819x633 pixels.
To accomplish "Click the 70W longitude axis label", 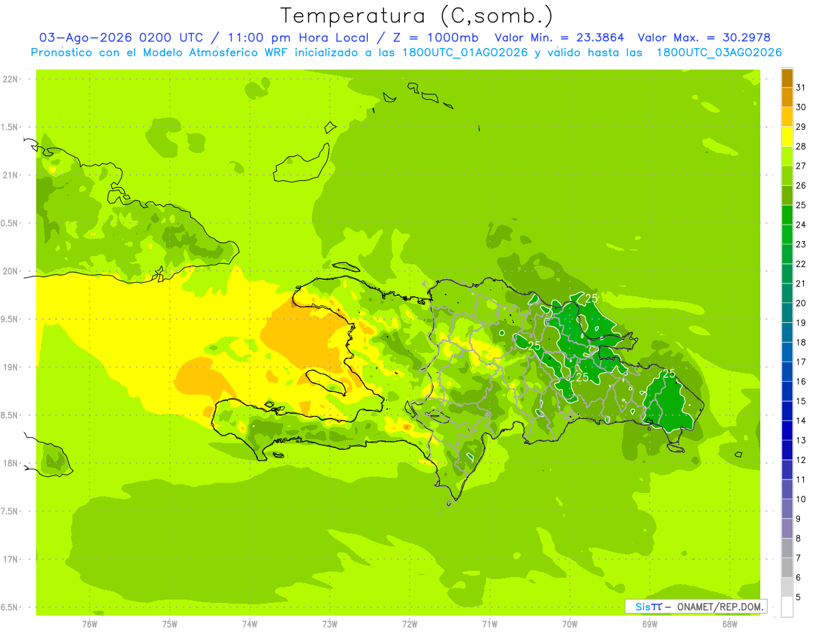I will click(x=570, y=623).
